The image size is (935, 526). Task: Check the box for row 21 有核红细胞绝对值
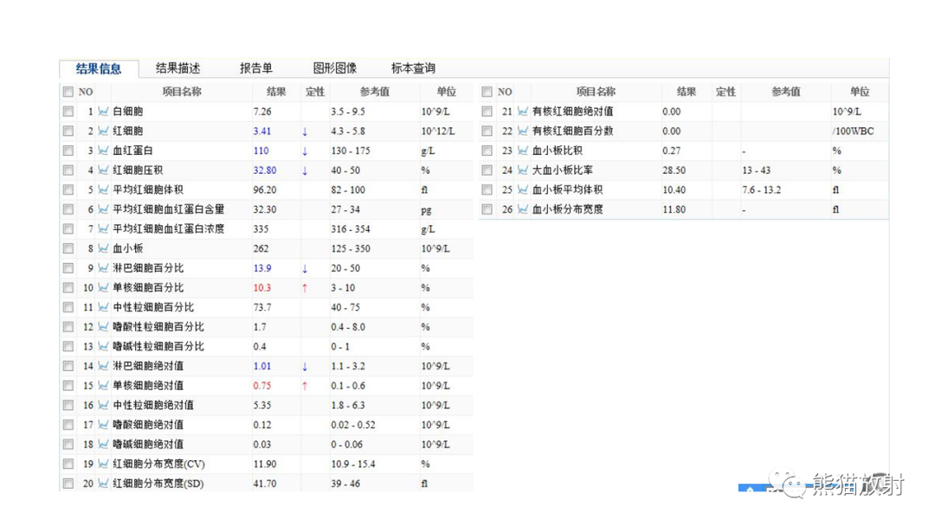coord(487,112)
